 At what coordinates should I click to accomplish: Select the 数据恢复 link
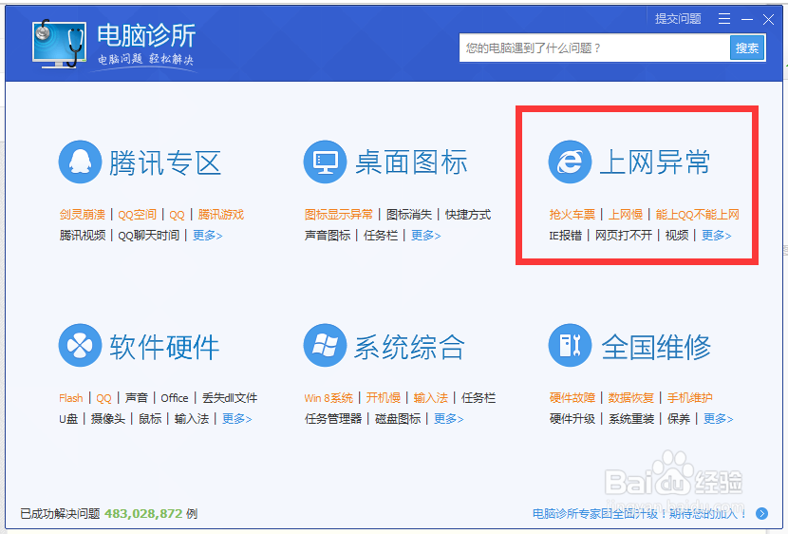point(631,398)
